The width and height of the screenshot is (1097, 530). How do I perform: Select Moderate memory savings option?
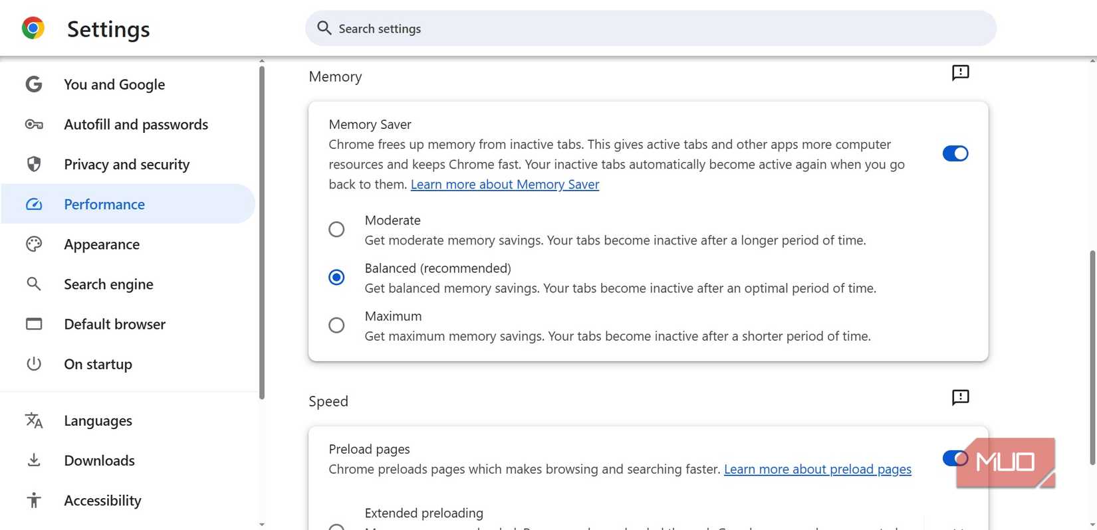[336, 230]
